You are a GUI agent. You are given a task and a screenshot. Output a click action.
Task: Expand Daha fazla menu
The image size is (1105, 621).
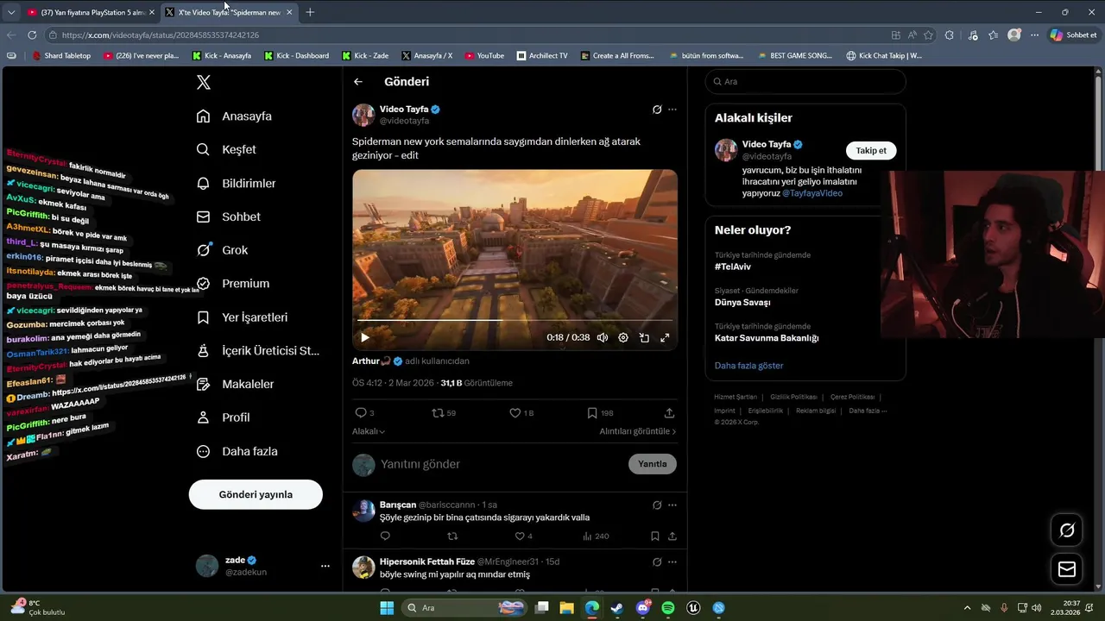[x=237, y=451]
